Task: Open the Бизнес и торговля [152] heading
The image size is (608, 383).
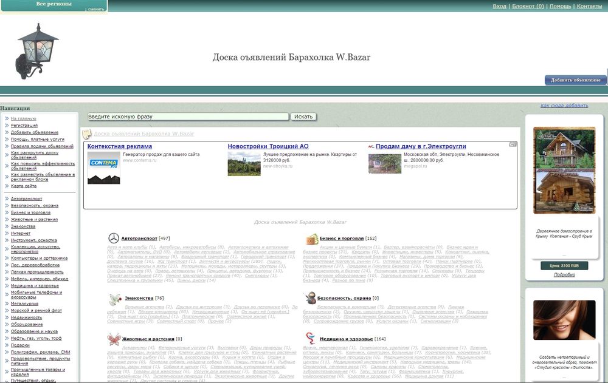Action: coord(342,239)
